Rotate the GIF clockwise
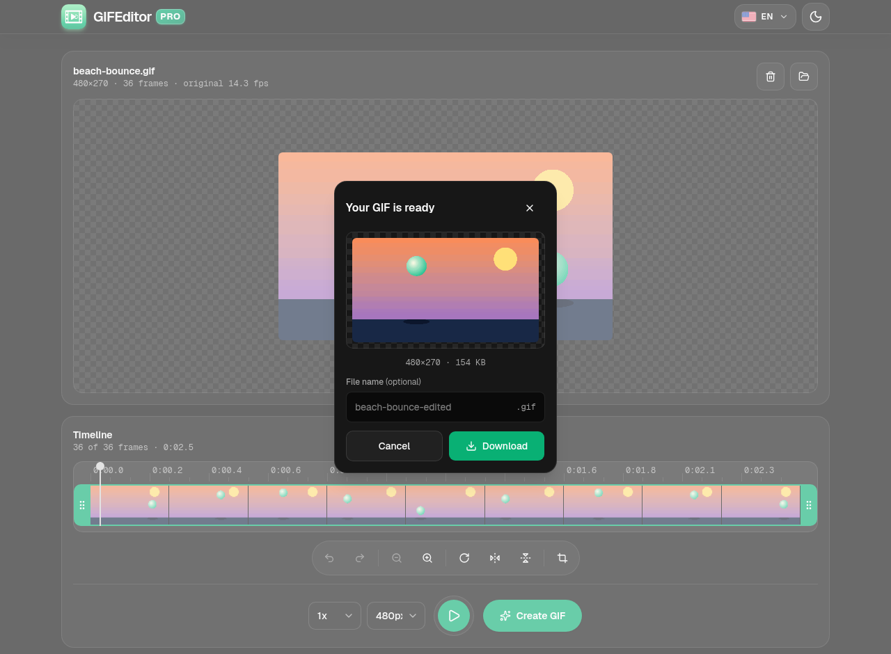The width and height of the screenshot is (891, 654). coord(464,558)
